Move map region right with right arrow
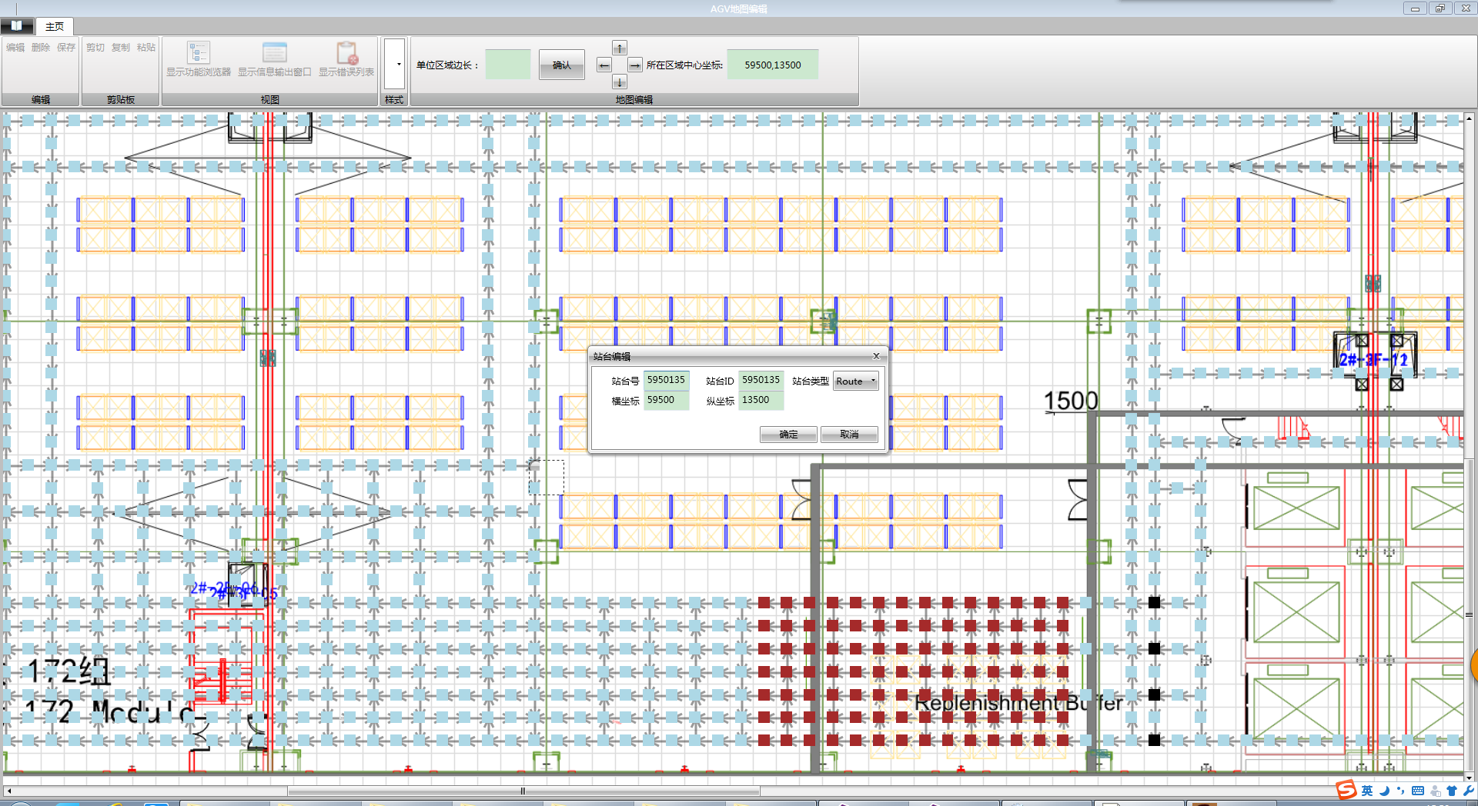 [x=635, y=65]
